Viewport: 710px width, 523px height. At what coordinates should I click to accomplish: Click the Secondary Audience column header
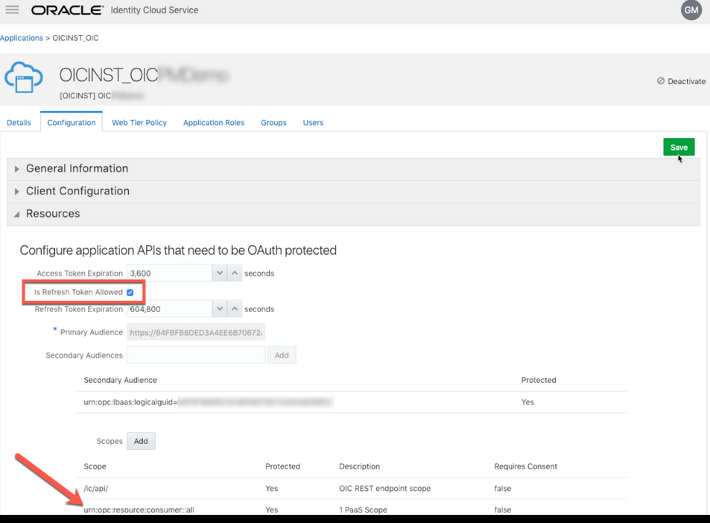click(x=120, y=380)
